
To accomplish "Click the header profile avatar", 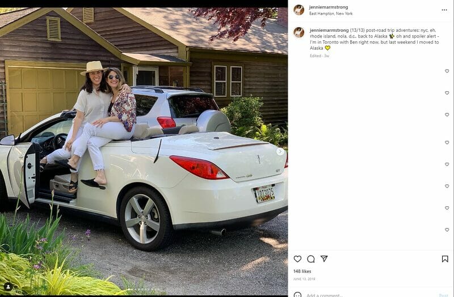I will tap(299, 10).
